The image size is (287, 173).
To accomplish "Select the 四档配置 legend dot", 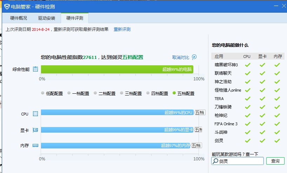I will pyautogui.click(x=148, y=93).
